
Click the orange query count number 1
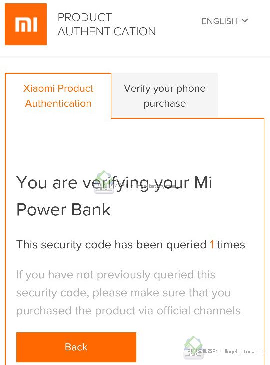coord(212,245)
